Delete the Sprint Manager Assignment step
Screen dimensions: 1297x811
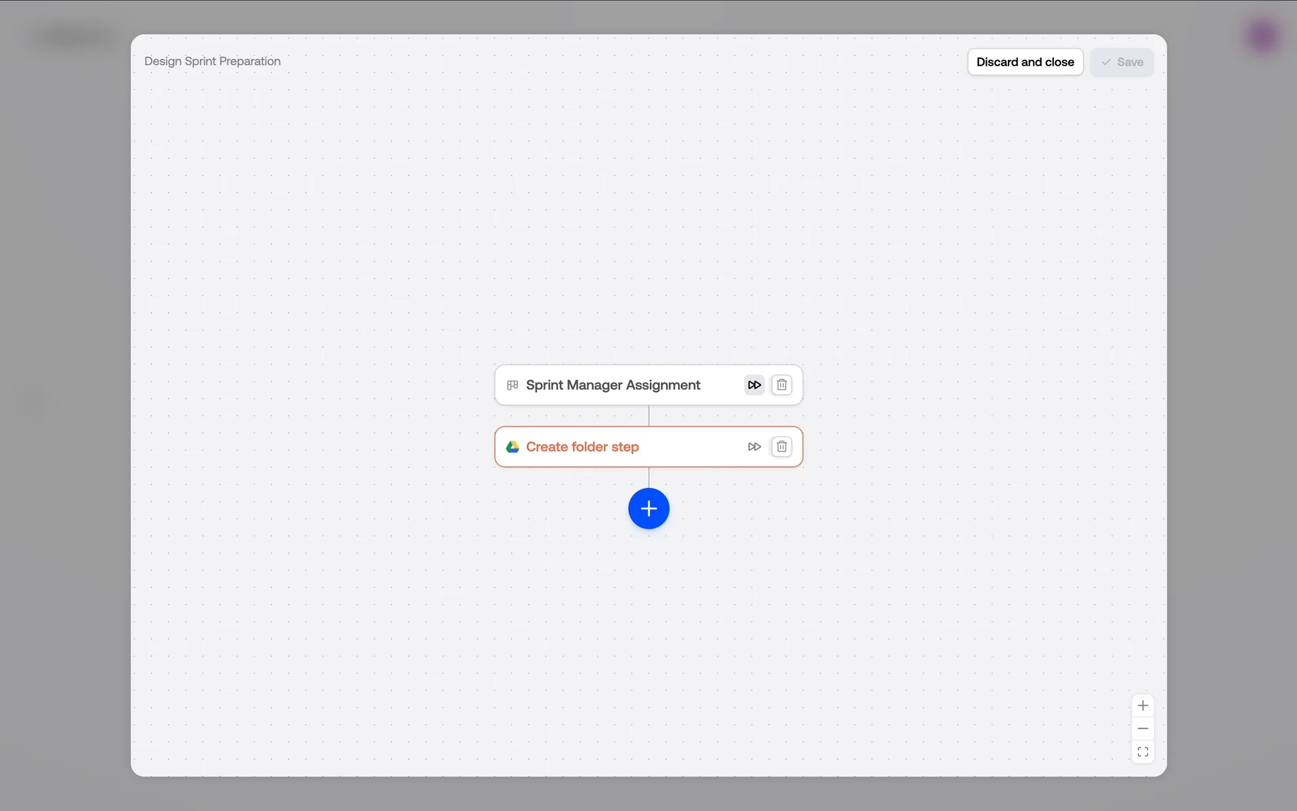point(782,385)
